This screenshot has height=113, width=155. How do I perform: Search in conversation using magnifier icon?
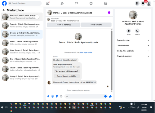pyautogui.click(x=137, y=31)
